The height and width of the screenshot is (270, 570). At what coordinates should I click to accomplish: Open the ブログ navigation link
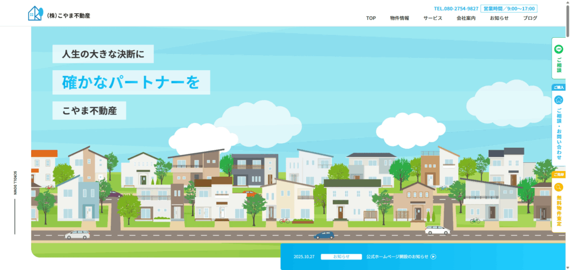pos(530,18)
